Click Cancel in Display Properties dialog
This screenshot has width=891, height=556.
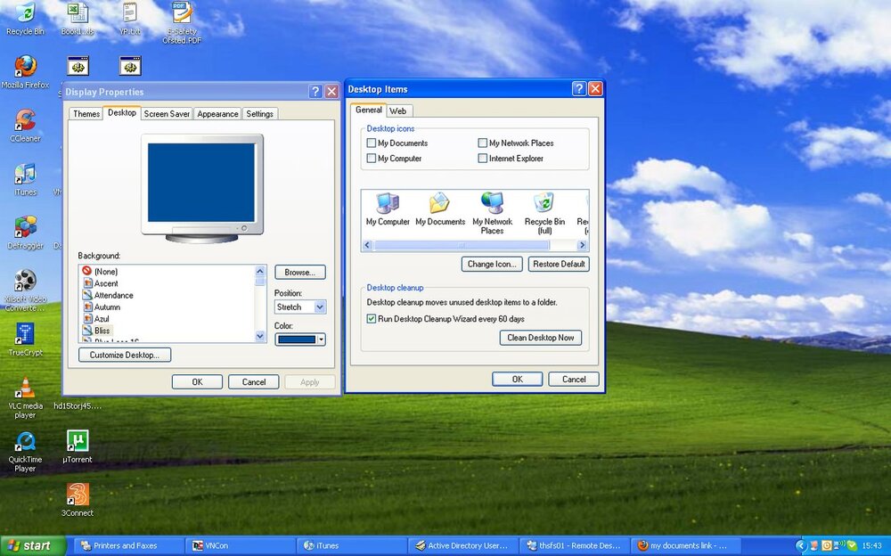pos(253,382)
